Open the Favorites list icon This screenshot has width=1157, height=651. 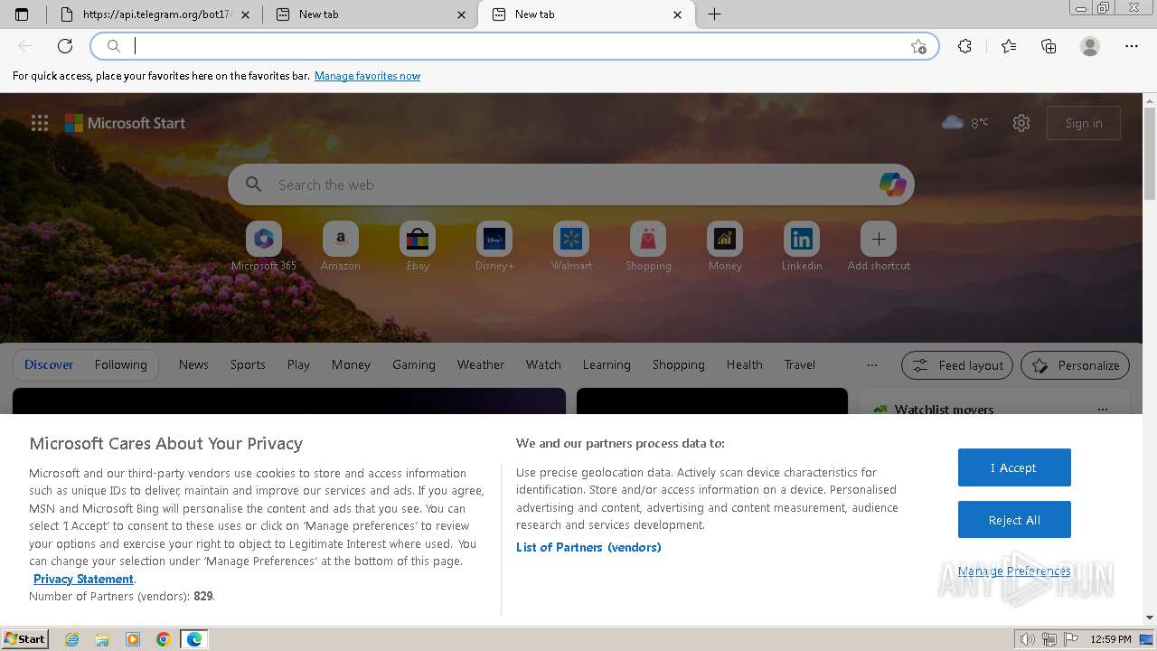(1009, 46)
